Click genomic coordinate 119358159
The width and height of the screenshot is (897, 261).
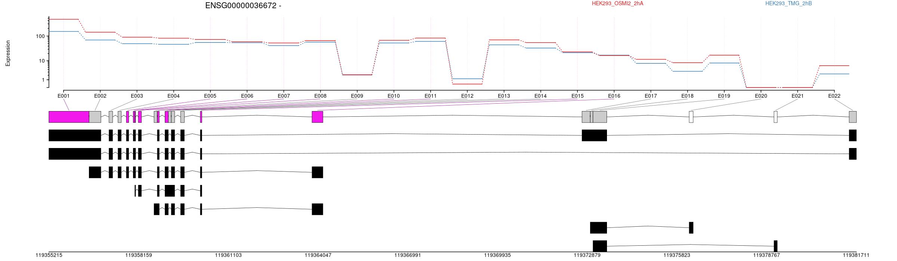[139, 255]
